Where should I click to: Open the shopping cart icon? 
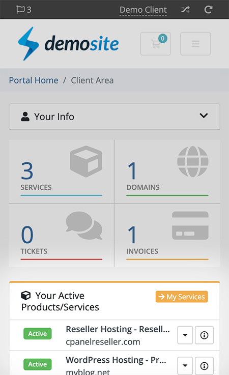pyautogui.click(x=156, y=44)
